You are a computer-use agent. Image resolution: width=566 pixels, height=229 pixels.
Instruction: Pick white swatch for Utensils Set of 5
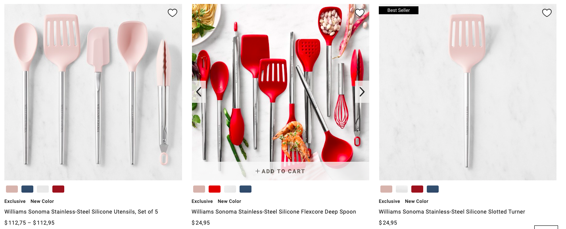tap(43, 189)
